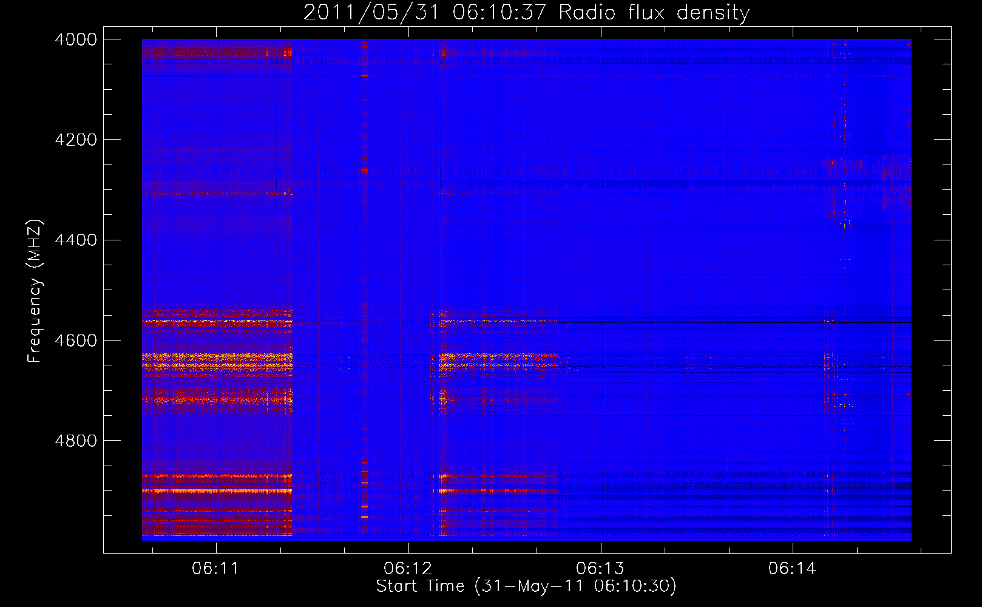Click the 06:13 time tick label
Image resolution: width=982 pixels, height=607 pixels.
click(601, 569)
